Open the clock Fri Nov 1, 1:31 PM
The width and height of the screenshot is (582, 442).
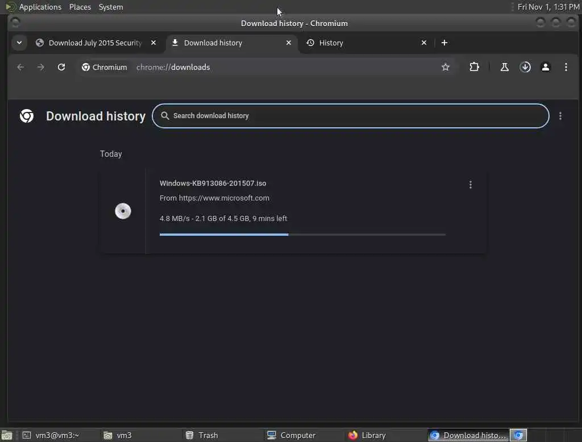[x=548, y=7]
